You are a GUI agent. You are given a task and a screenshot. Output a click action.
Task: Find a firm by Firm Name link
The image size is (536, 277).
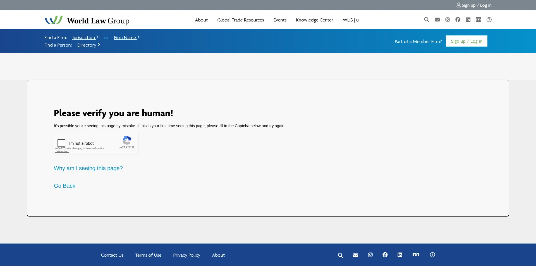click(127, 37)
